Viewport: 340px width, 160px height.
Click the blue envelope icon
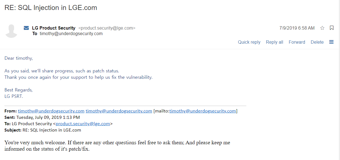(26, 28)
